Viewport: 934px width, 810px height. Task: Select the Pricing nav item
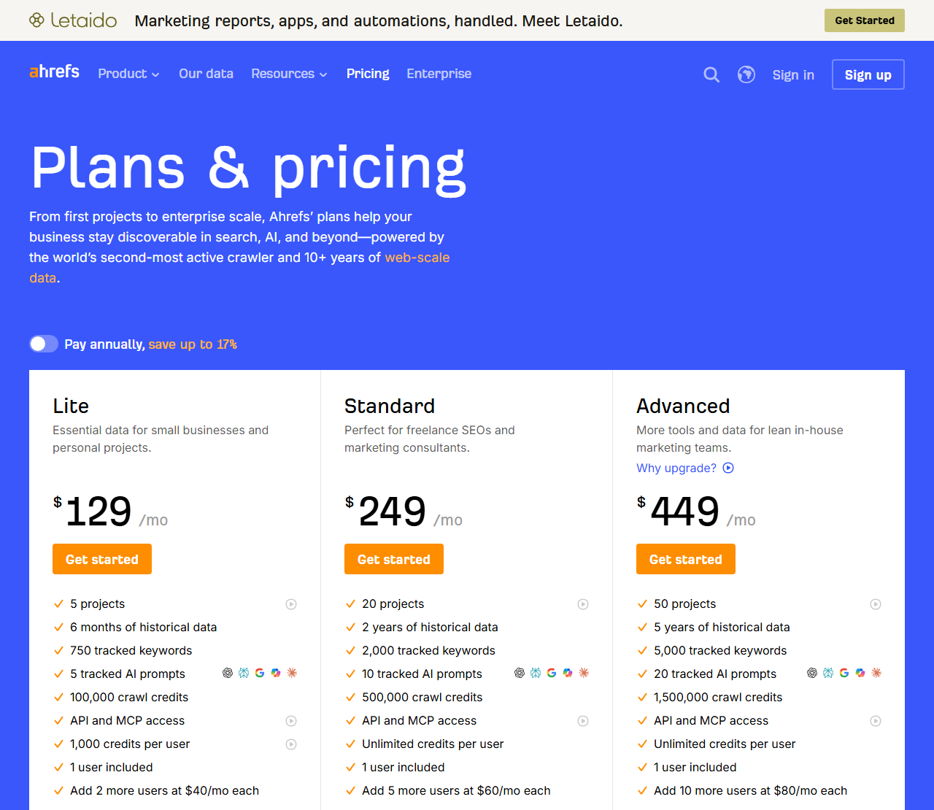click(x=368, y=74)
